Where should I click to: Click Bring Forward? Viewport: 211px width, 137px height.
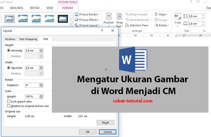(138, 14)
